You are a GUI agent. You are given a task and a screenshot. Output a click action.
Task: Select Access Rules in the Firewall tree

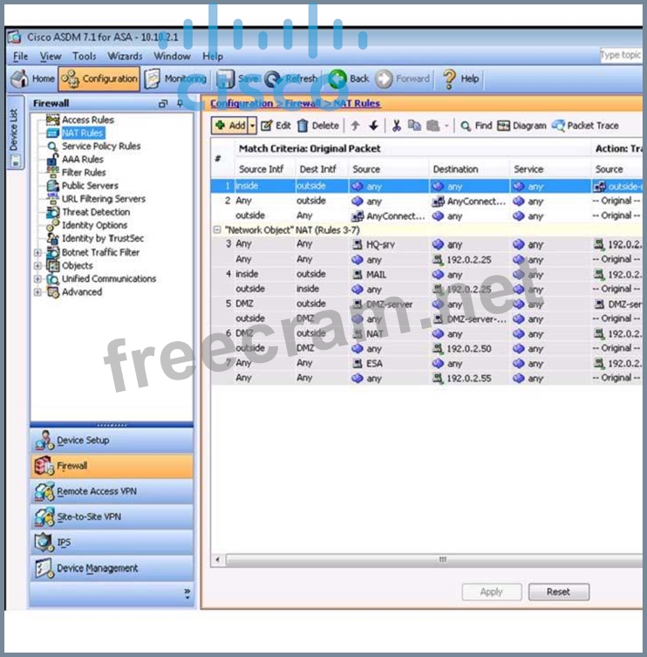coord(87,120)
